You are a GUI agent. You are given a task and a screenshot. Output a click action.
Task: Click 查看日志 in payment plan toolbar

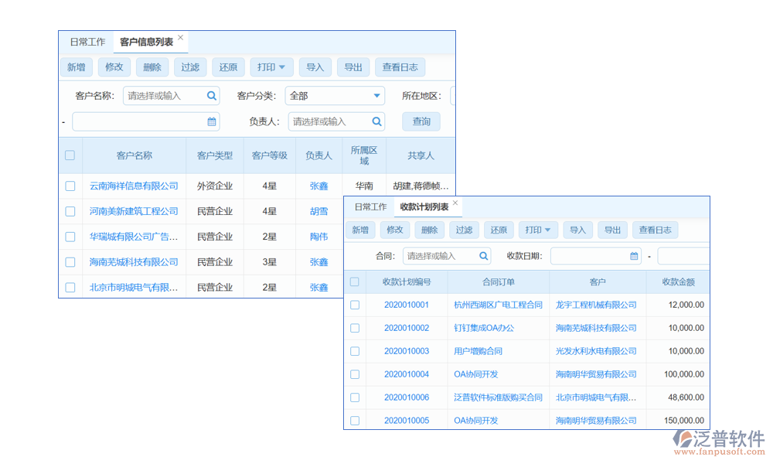(x=656, y=230)
